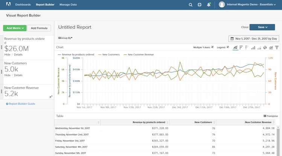Select the funnel chart type icon
The image size is (282, 156).
(x=277, y=48)
